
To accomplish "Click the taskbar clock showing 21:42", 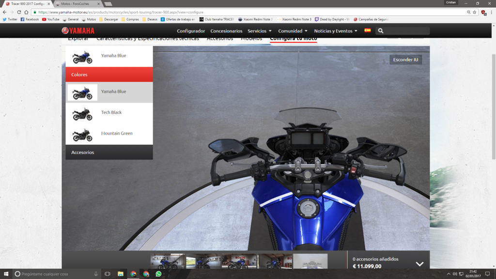I will click(473, 274).
